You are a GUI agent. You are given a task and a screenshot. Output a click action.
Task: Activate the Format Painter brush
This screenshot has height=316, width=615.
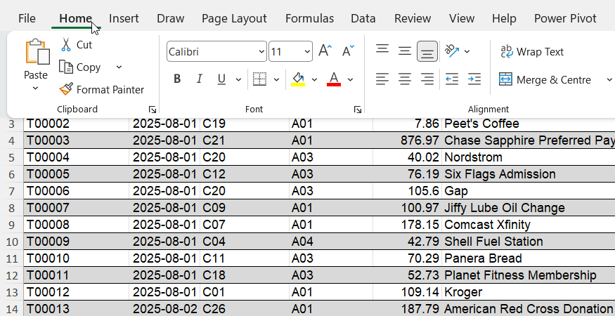point(66,89)
